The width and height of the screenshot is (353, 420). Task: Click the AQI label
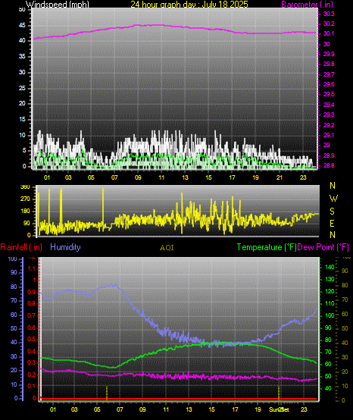pos(167,248)
